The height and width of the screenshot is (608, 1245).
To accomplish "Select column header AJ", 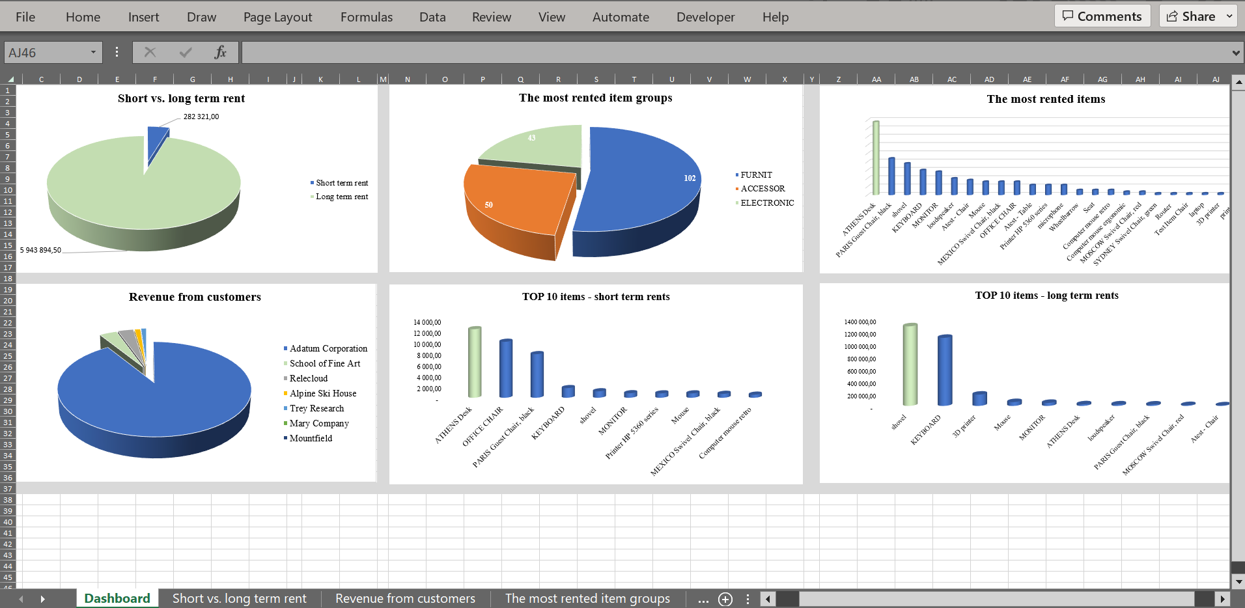I will 1215,79.
